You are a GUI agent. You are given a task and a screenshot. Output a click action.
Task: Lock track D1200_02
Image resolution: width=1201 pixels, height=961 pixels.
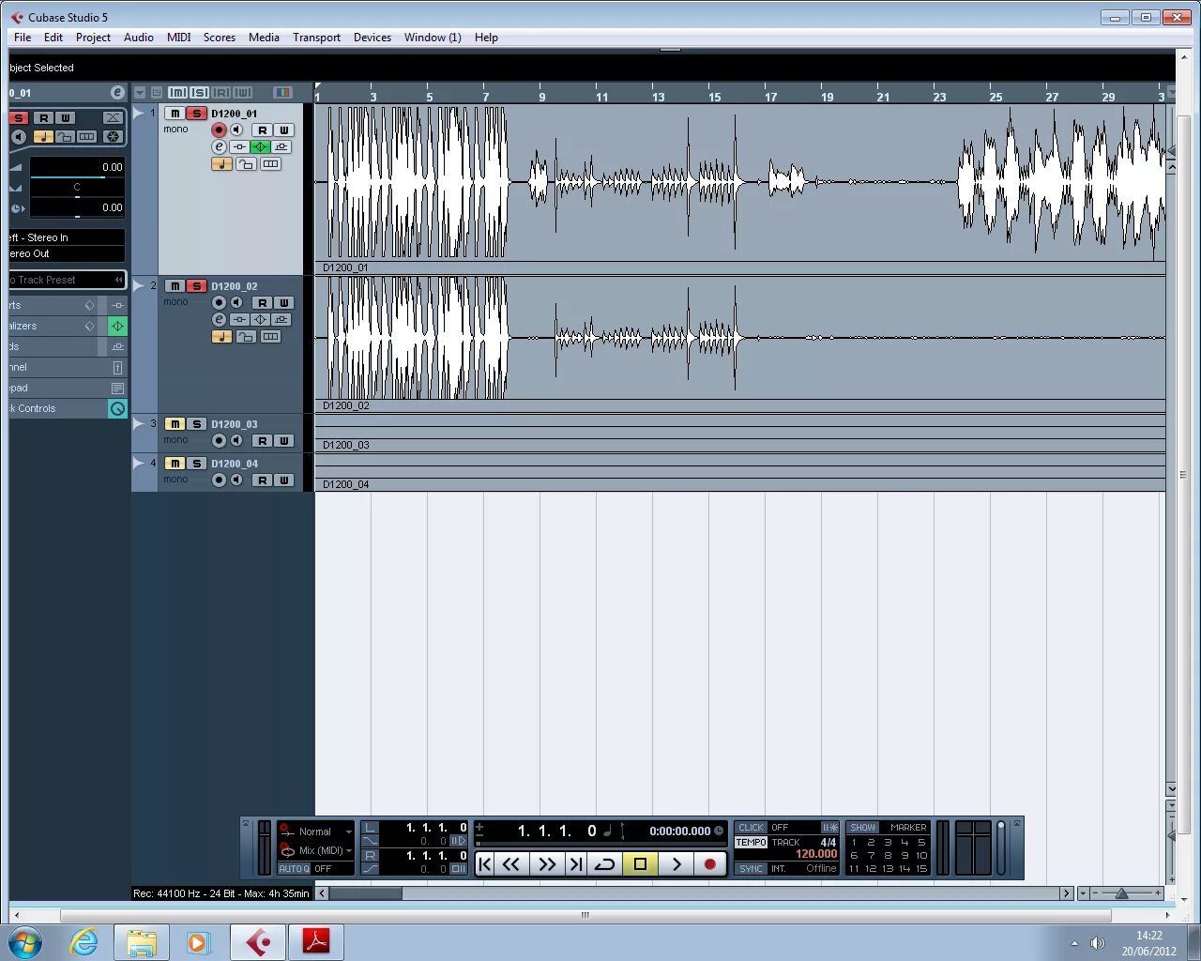pyautogui.click(x=246, y=336)
